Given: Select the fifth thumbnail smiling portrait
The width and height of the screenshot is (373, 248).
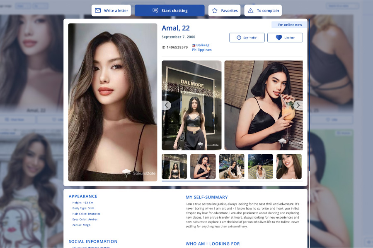Looking at the screenshot, I should point(289,166).
